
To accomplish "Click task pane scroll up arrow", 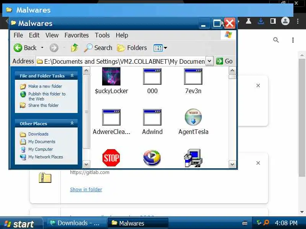I will 86,71.
